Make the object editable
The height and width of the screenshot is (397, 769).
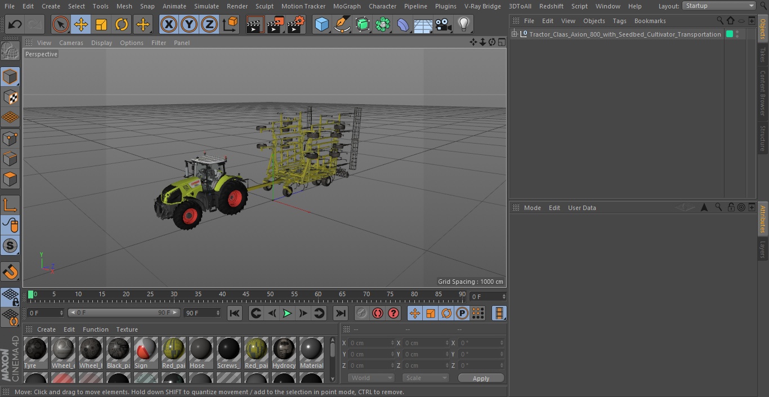pyautogui.click(x=10, y=51)
